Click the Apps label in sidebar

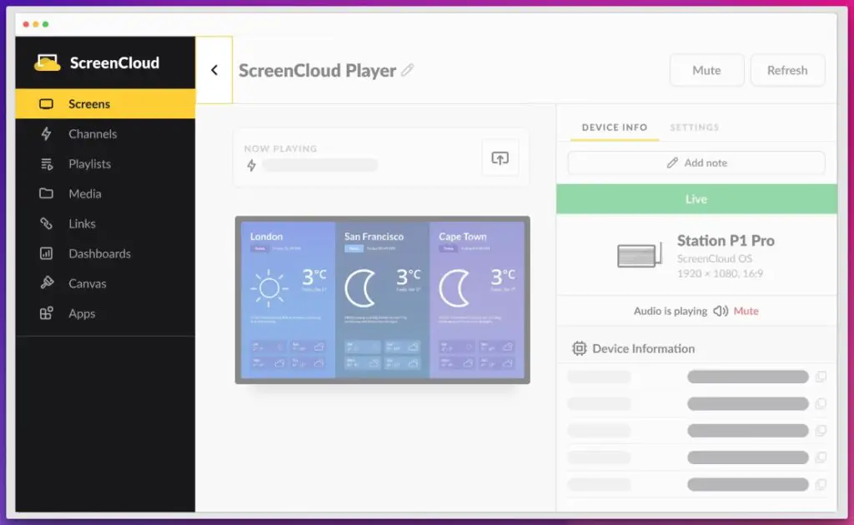82,313
